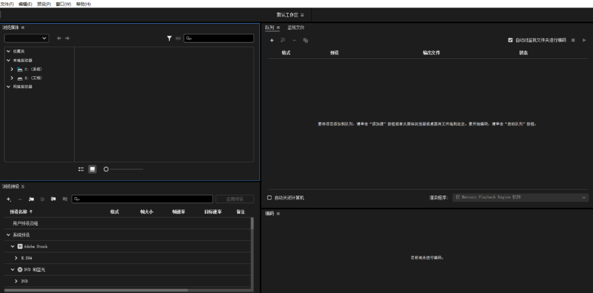
Task: Expand the H.264 preset group
Action: click(x=16, y=258)
